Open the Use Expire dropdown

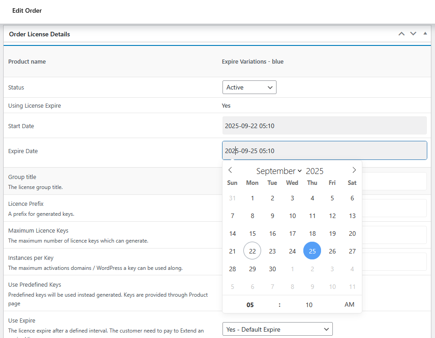pyautogui.click(x=277, y=329)
